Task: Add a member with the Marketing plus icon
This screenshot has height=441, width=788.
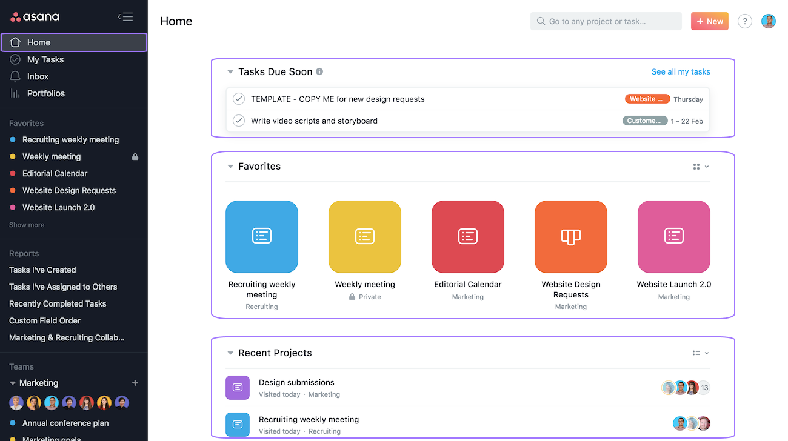Action: click(x=135, y=383)
